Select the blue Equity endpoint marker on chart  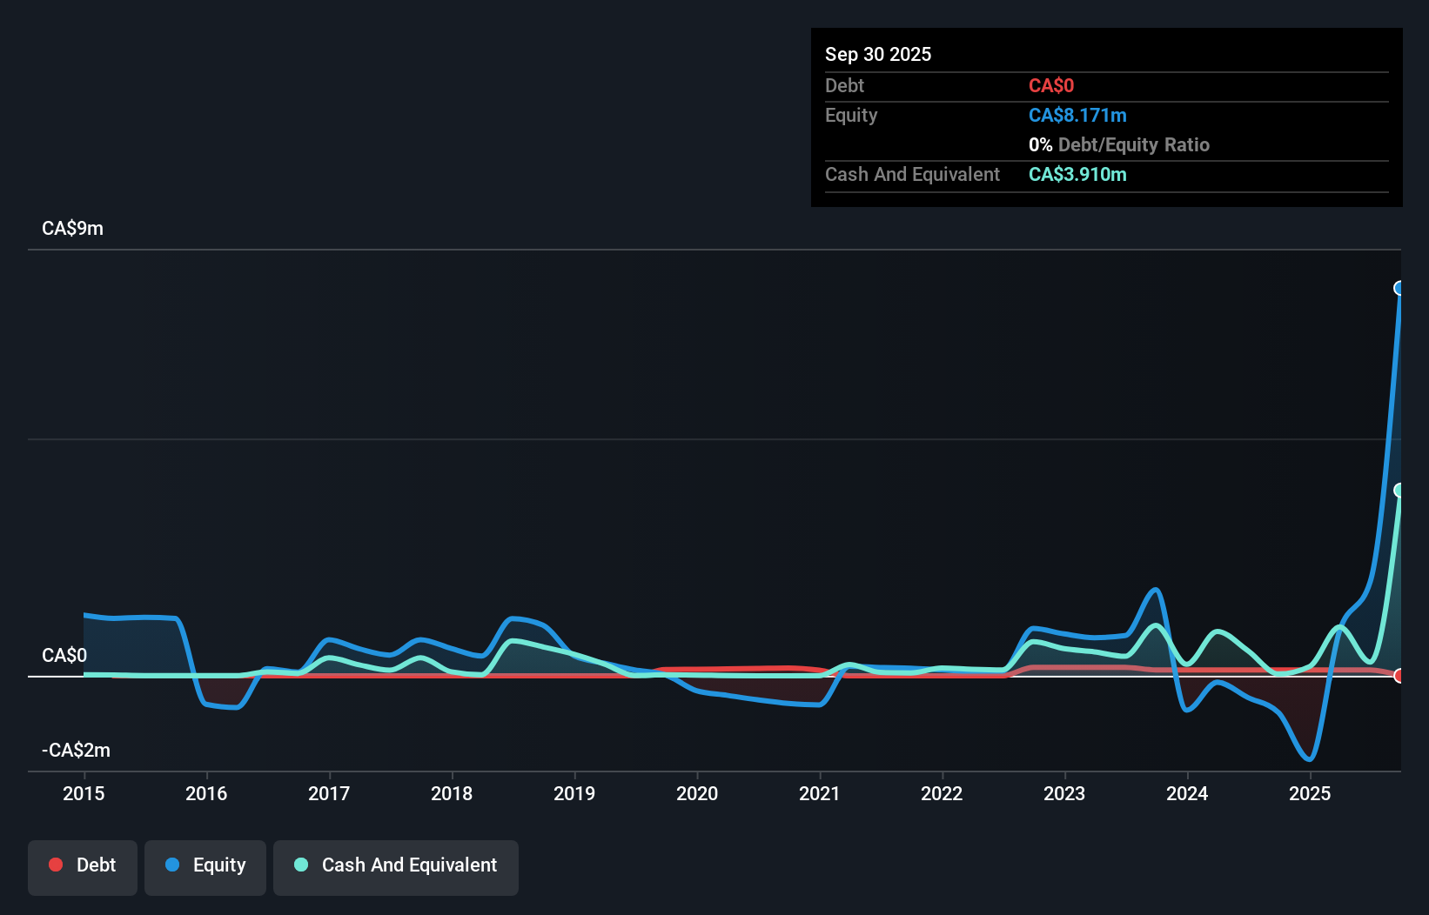[x=1399, y=287]
